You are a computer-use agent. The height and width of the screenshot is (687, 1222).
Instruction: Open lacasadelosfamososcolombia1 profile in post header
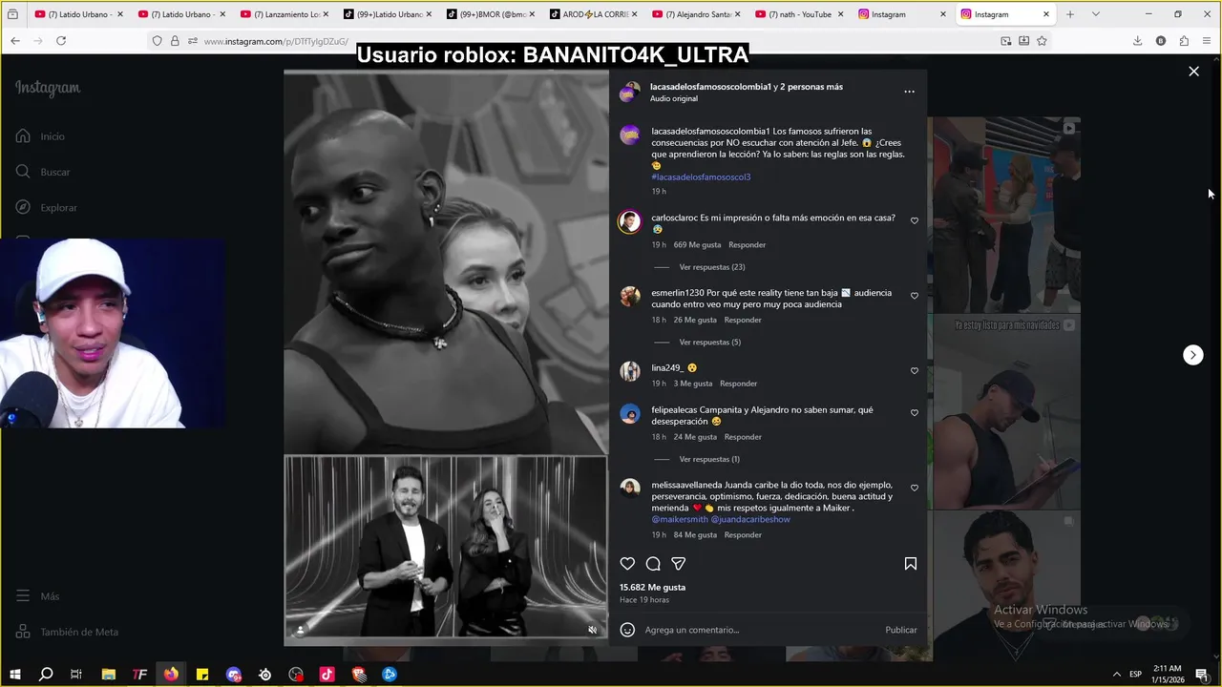click(710, 87)
